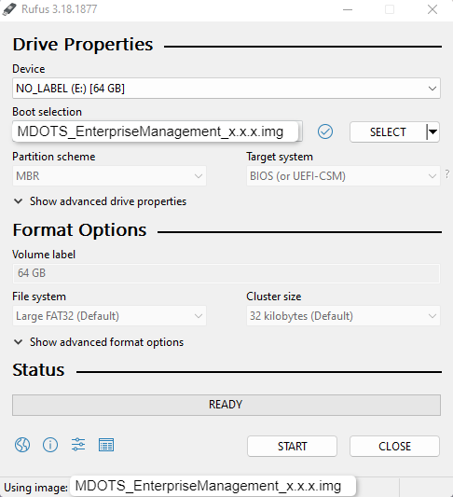Click the START button

(292, 447)
